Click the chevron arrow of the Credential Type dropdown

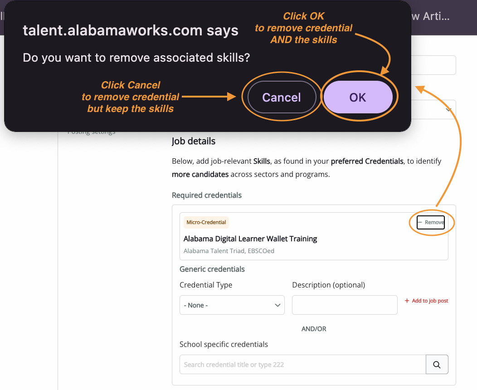click(277, 305)
